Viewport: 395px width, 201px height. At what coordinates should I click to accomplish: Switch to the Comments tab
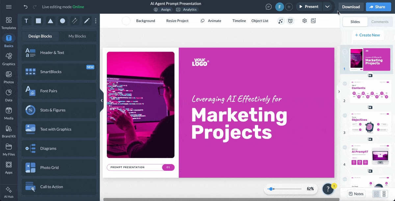tap(380, 22)
